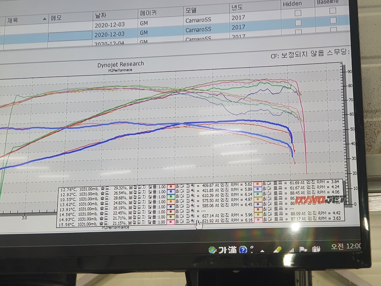Image resolution: width=381 pixels, height=286 pixels.
Task: Click the 날짜 column header
Action: point(115,15)
